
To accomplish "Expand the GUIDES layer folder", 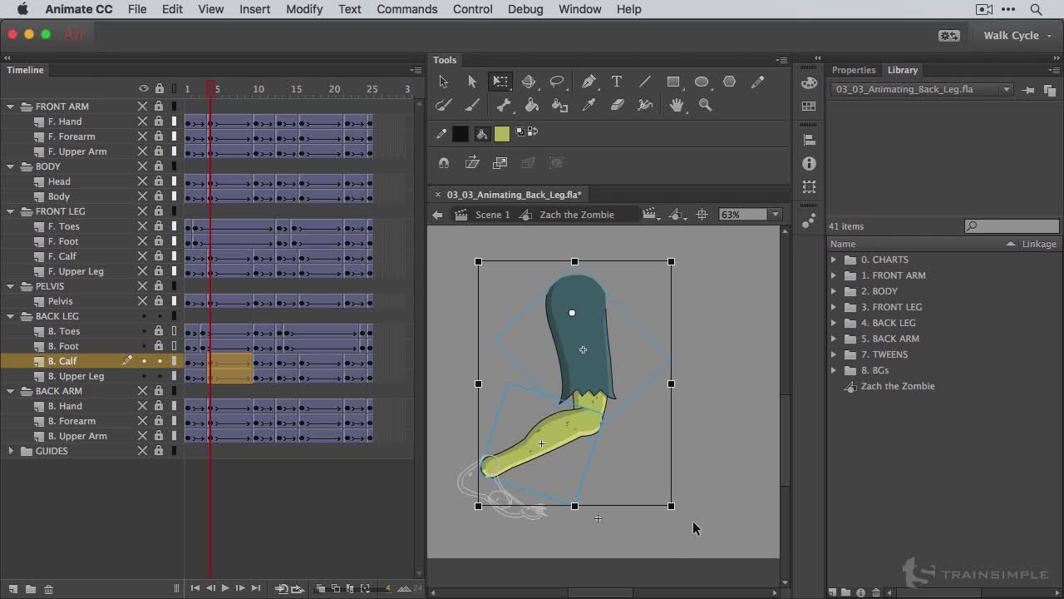I will pos(11,451).
